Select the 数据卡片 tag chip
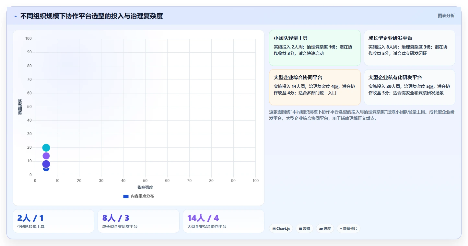This screenshot has width=468, height=246. coord(348,229)
